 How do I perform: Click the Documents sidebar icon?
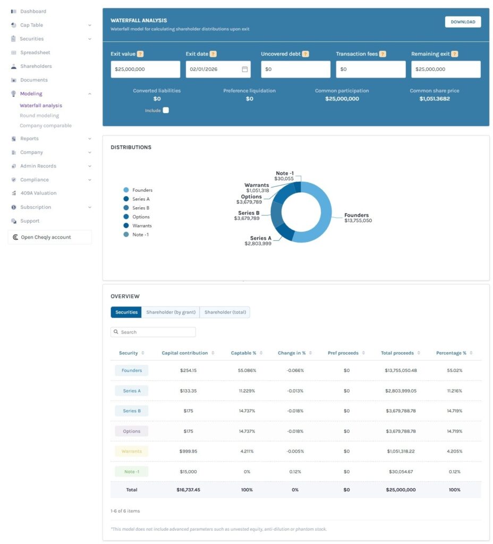(14, 80)
